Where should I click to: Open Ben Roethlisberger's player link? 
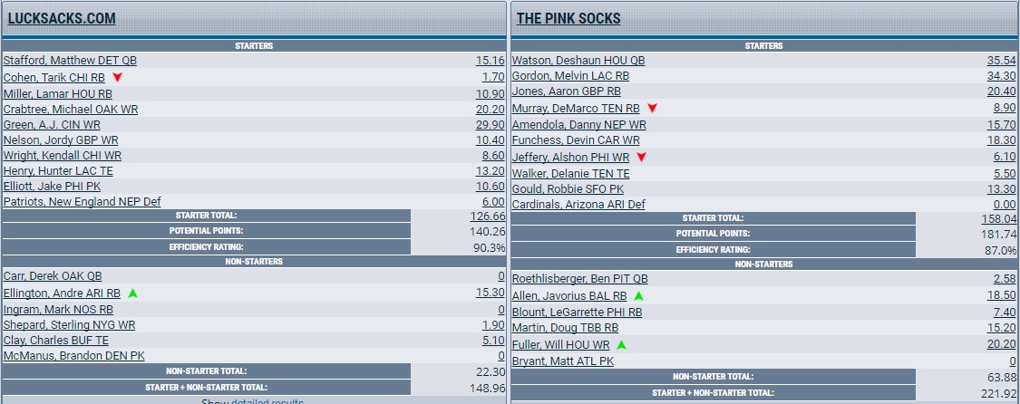[580, 279]
